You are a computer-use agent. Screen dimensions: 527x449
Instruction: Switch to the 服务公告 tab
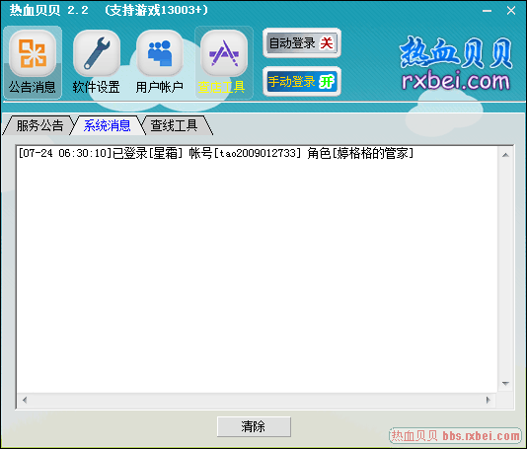[39, 125]
